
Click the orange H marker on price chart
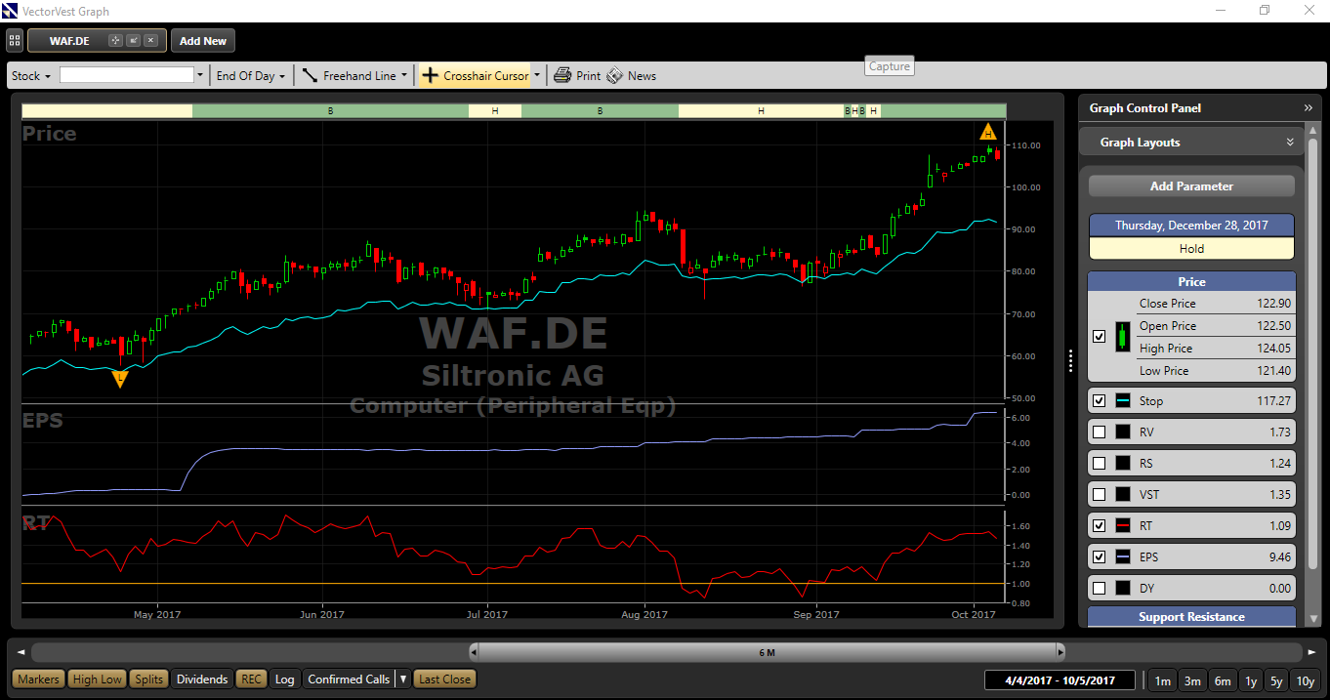(x=987, y=132)
